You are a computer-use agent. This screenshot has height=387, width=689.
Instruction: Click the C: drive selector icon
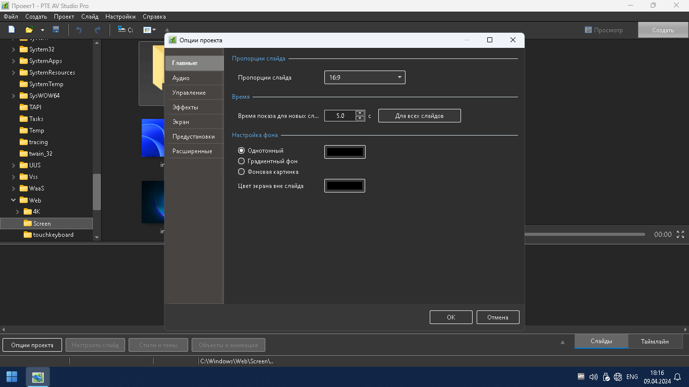pyautogui.click(x=125, y=30)
